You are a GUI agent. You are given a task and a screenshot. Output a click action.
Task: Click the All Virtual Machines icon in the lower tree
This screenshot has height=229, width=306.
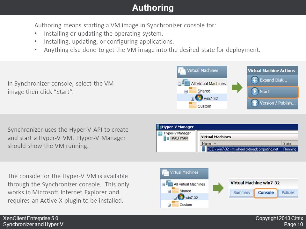point(169,183)
